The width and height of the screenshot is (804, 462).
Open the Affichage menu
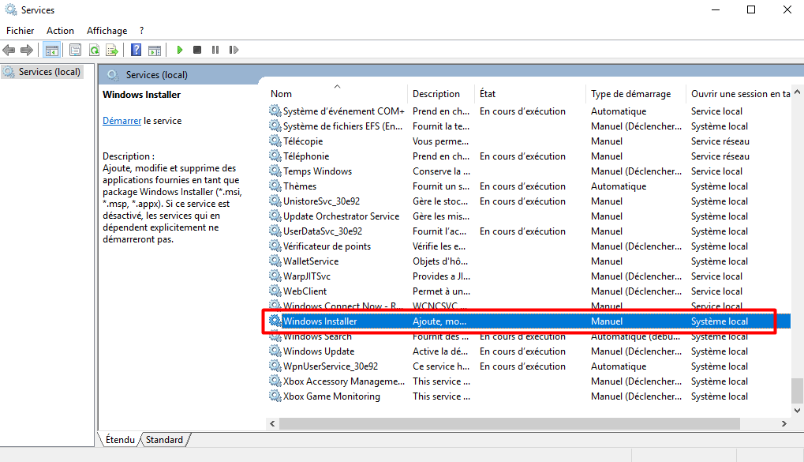pos(107,31)
